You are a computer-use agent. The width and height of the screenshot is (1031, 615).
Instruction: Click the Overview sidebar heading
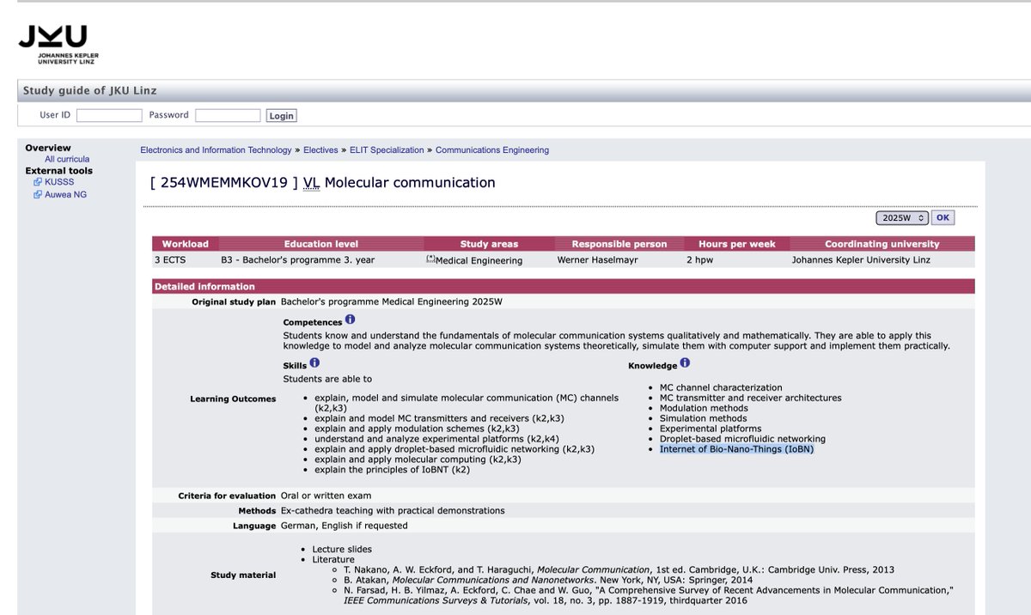[x=48, y=148]
